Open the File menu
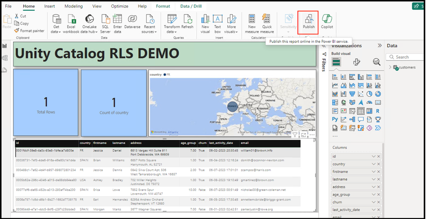This screenshot has width=426, height=219. (x=9, y=6)
